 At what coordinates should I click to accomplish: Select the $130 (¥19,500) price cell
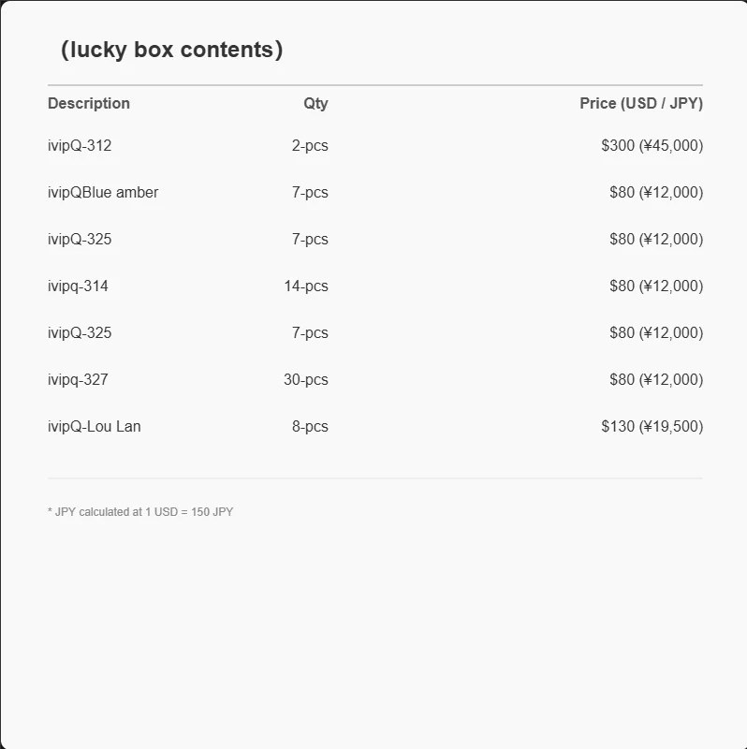tap(652, 426)
